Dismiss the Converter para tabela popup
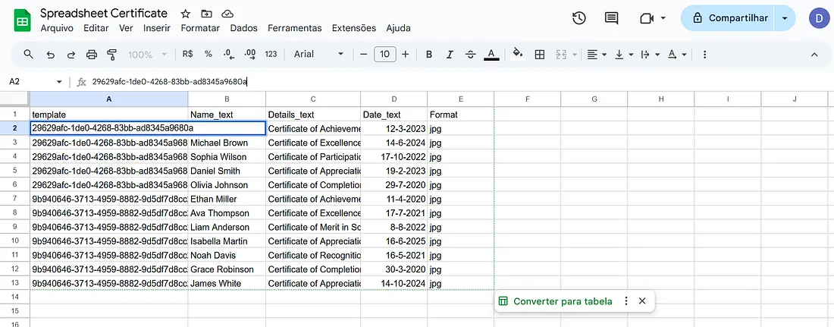The width and height of the screenshot is (834, 327). [642, 301]
